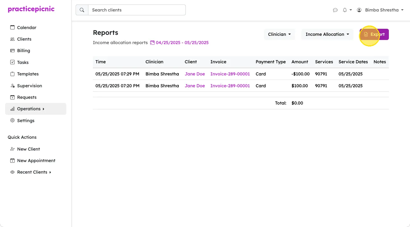The image size is (410, 227).
Task: Select the 05/25/2025 07:20 PM time cell
Action: (117, 86)
